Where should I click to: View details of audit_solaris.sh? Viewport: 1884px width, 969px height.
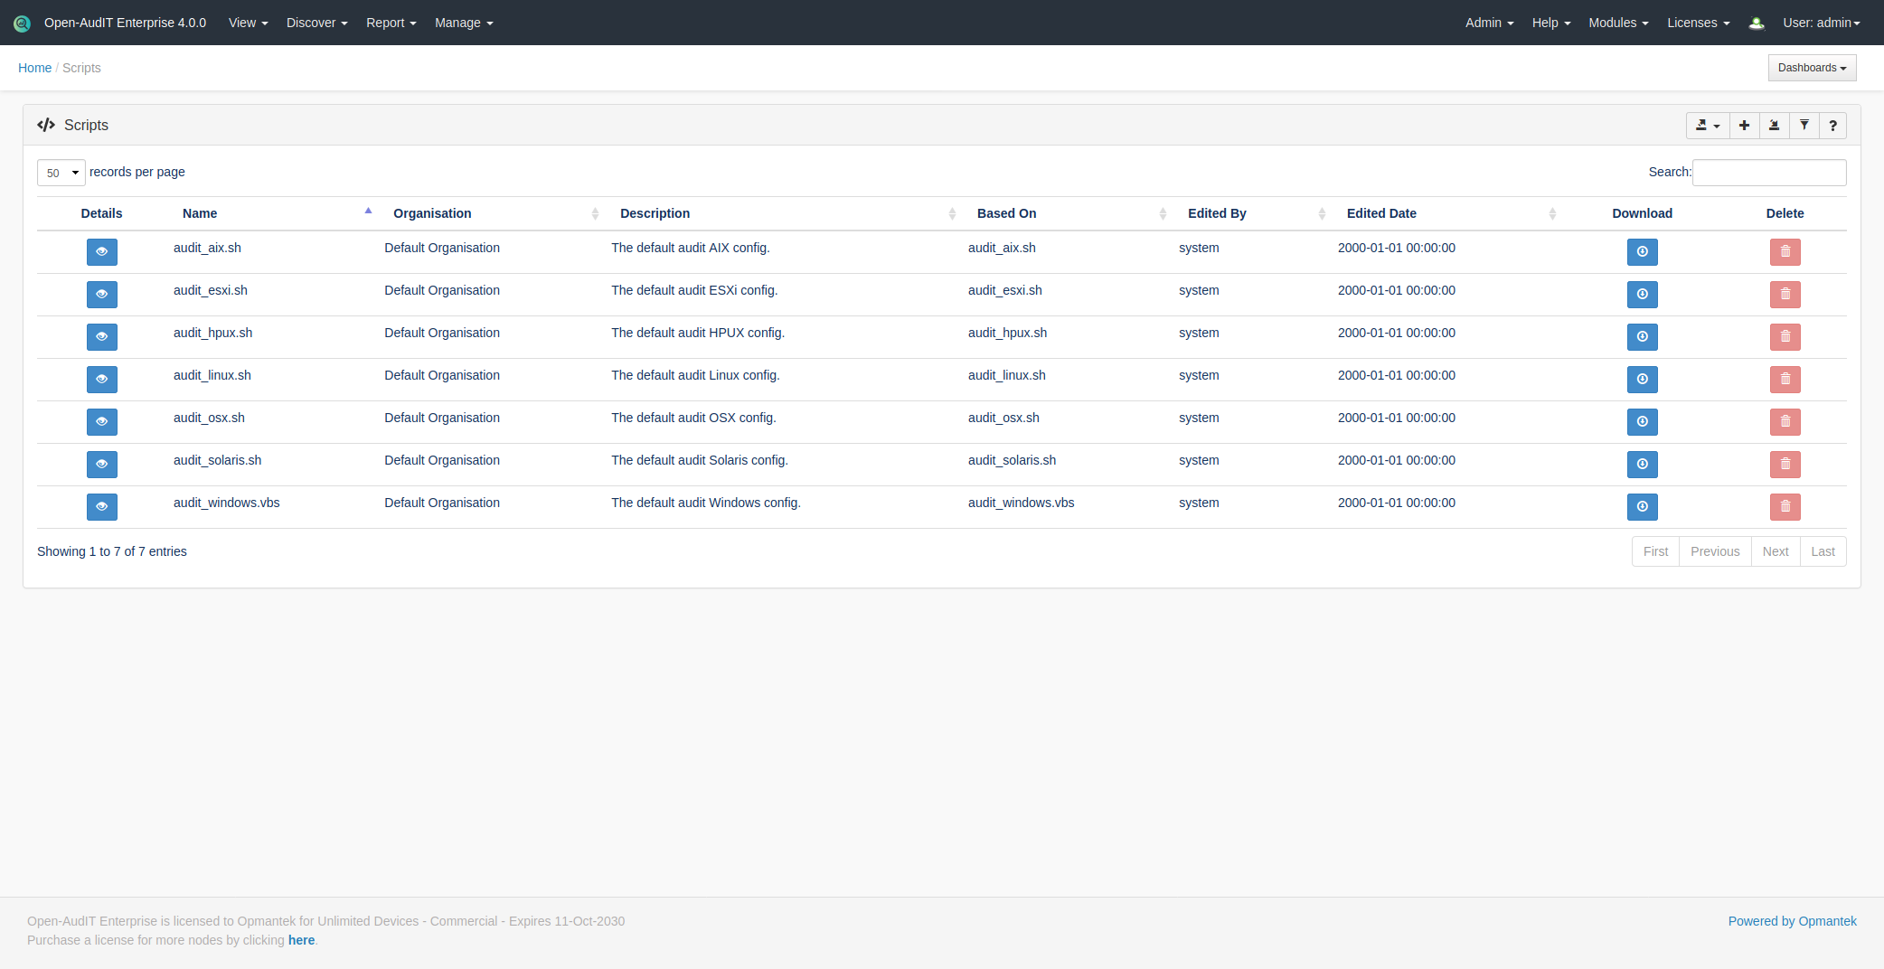coord(102,465)
